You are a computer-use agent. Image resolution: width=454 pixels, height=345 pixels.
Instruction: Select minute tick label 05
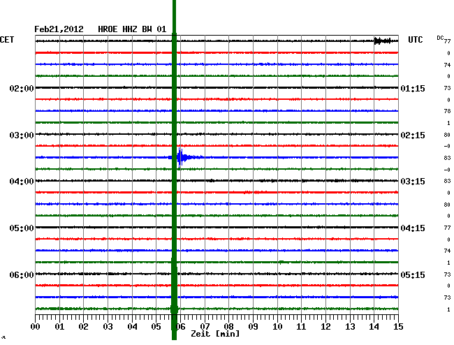pos(156,327)
